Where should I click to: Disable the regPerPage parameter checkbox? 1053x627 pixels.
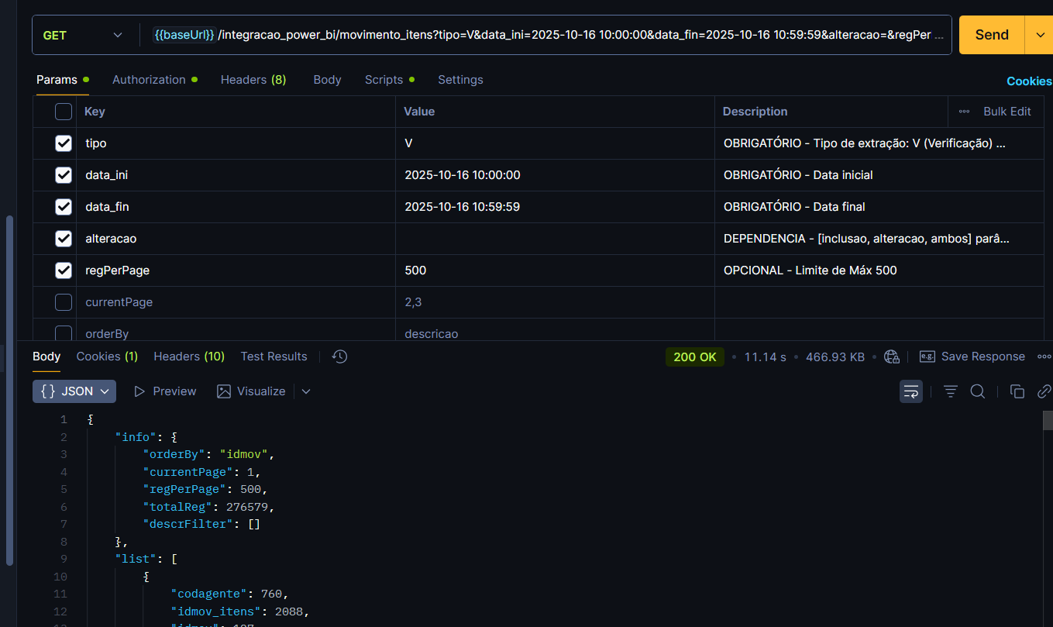(64, 270)
